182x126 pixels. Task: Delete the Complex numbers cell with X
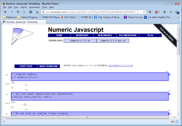(x=169, y=74)
